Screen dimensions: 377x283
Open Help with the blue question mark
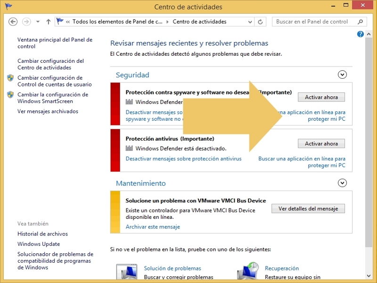360,34
